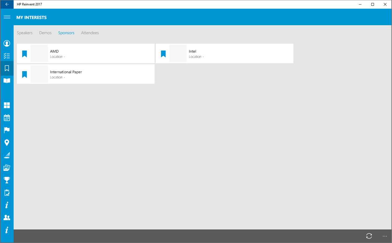Image resolution: width=392 pixels, height=243 pixels.
Task: Open the attendees people icon
Action: 7,217
